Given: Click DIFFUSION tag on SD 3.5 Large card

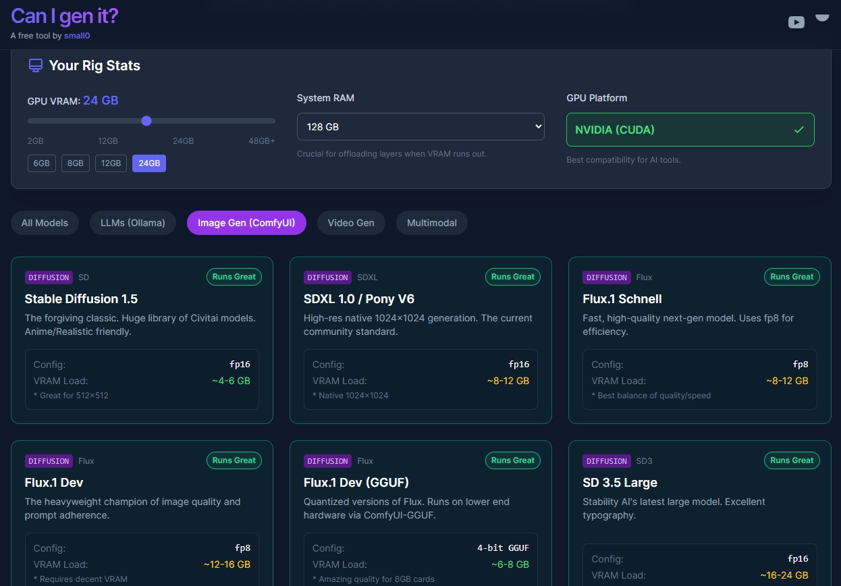Looking at the screenshot, I should [607, 461].
